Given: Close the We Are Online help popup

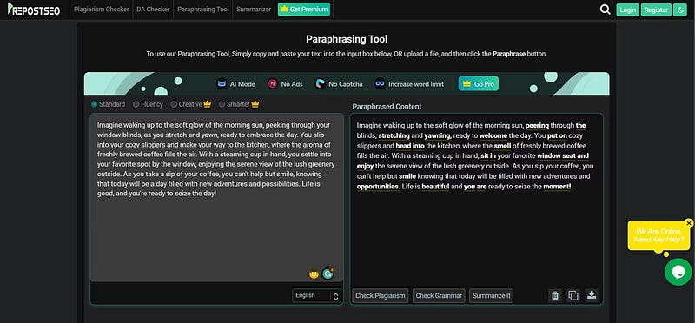Looking at the screenshot, I should [688, 223].
